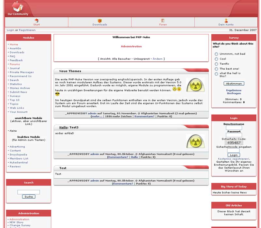This screenshot has width=261, height=228.
Task: Open Forums in the Modules menu
Action: click(x=15, y=64)
